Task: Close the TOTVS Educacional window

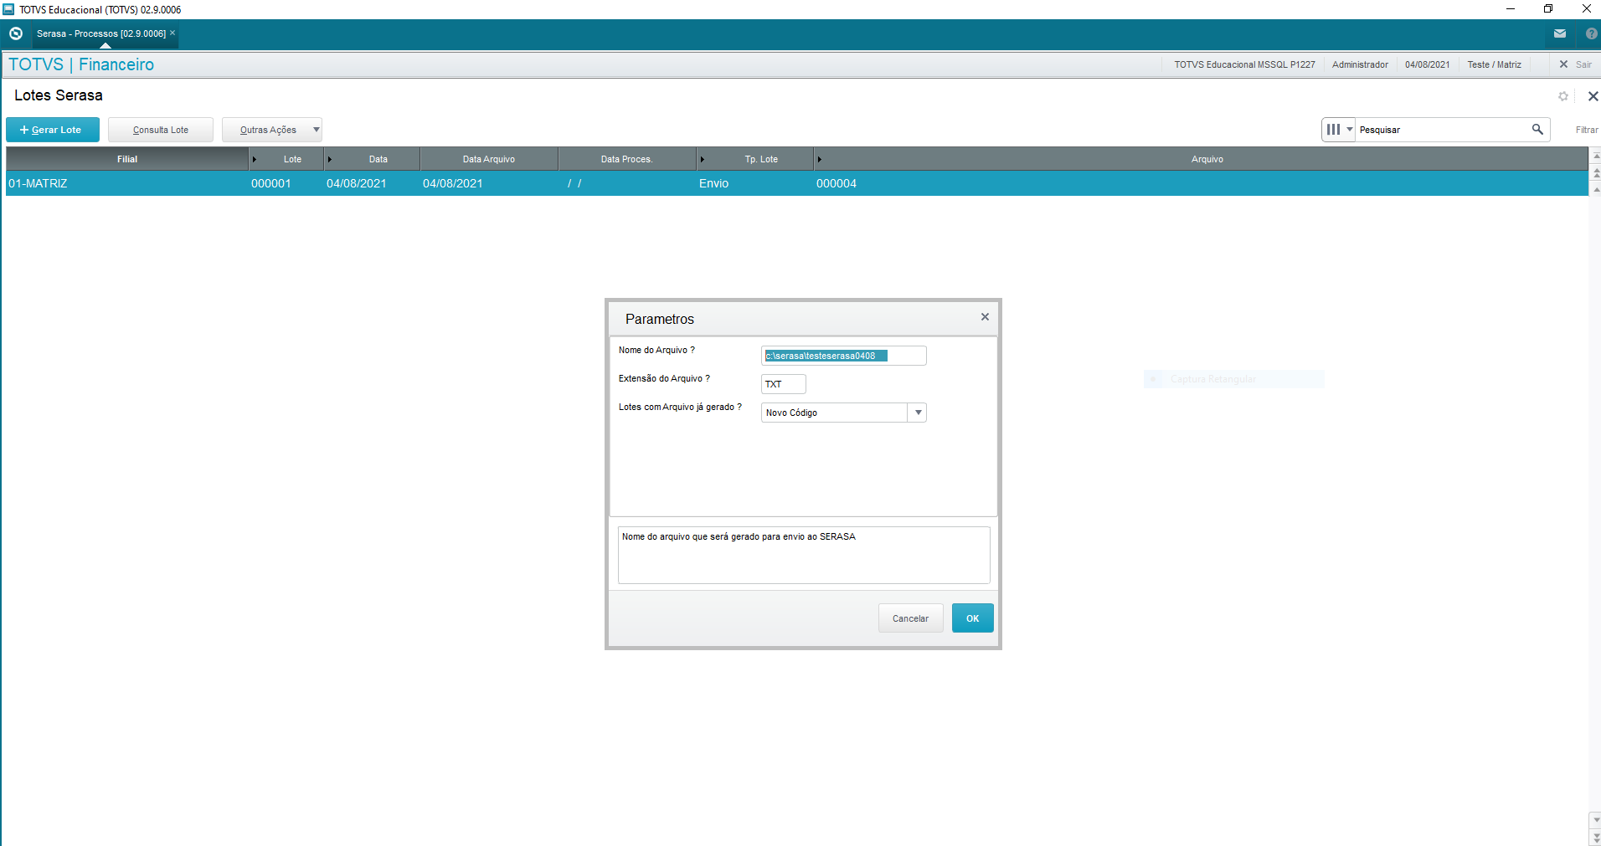Action: pyautogui.click(x=1586, y=9)
